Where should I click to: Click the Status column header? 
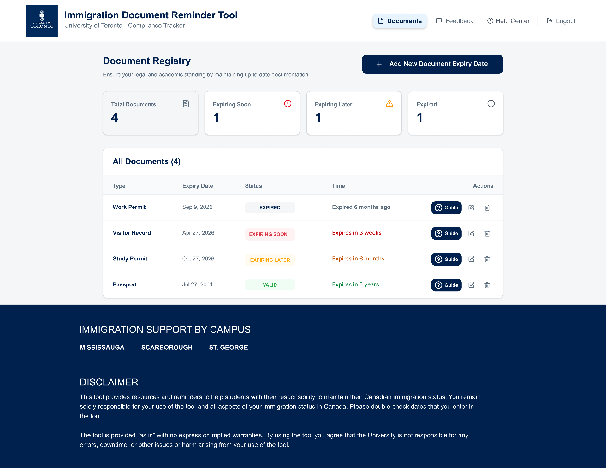(253, 186)
